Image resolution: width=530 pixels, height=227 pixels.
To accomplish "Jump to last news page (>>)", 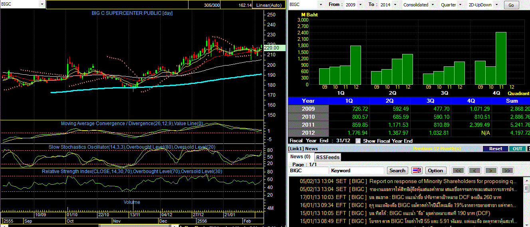I will click(507, 170).
